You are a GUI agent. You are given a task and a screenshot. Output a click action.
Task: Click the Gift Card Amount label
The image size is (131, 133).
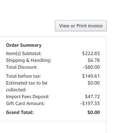[x=25, y=104]
